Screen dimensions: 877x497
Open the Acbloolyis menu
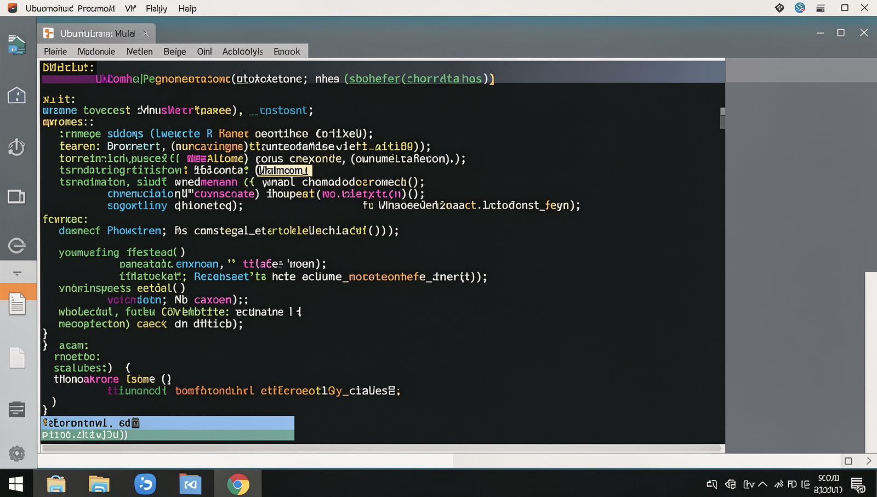click(x=242, y=52)
